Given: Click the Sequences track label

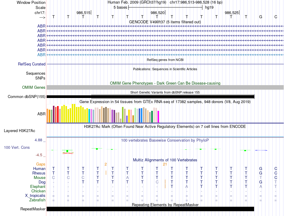Looking at the screenshot, I should (x=36, y=73).
